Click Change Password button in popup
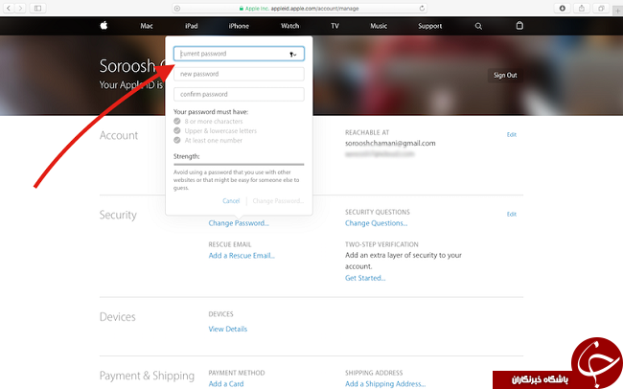Image resolution: width=623 pixels, height=389 pixels. pyautogui.click(x=278, y=201)
